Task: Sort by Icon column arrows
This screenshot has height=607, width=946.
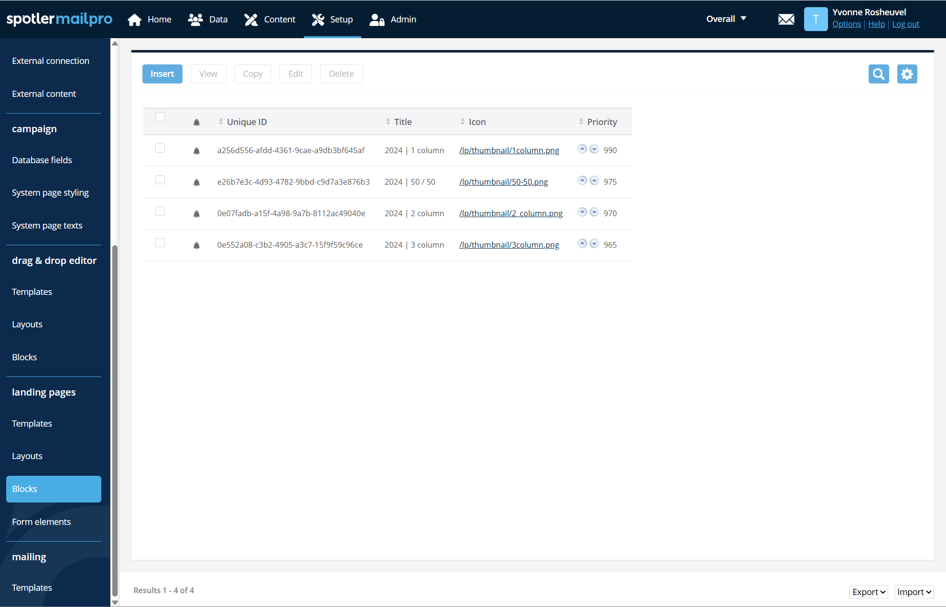Action: coord(462,122)
